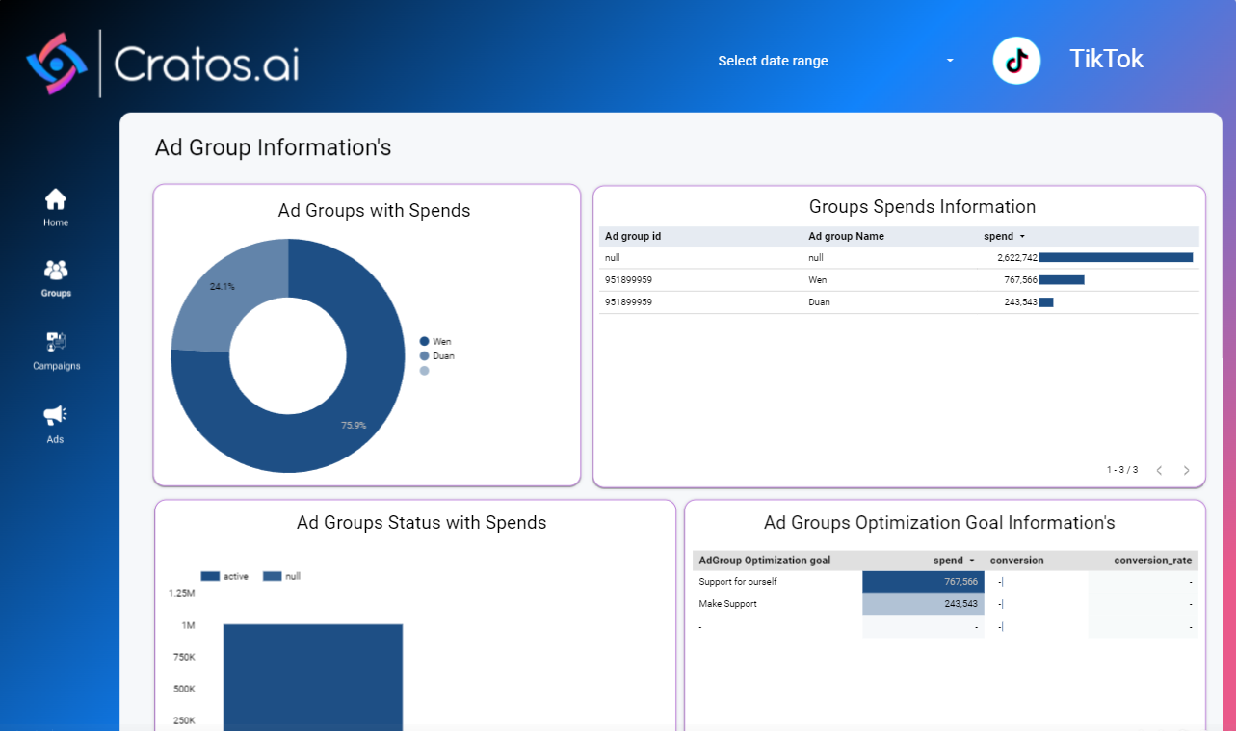Click the TikTok title text
The image size is (1236, 731).
pyautogui.click(x=1106, y=59)
